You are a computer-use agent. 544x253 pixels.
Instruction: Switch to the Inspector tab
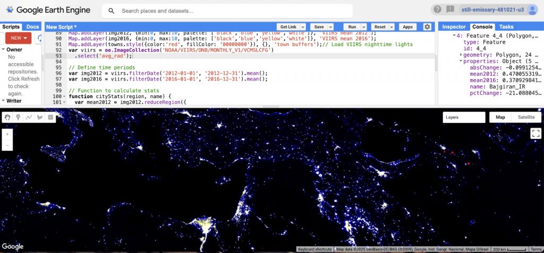point(454,27)
